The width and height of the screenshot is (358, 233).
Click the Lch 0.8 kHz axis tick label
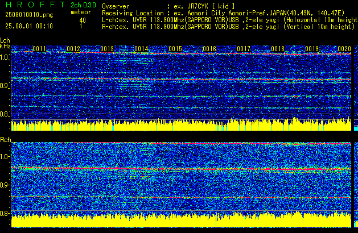coord(5,114)
